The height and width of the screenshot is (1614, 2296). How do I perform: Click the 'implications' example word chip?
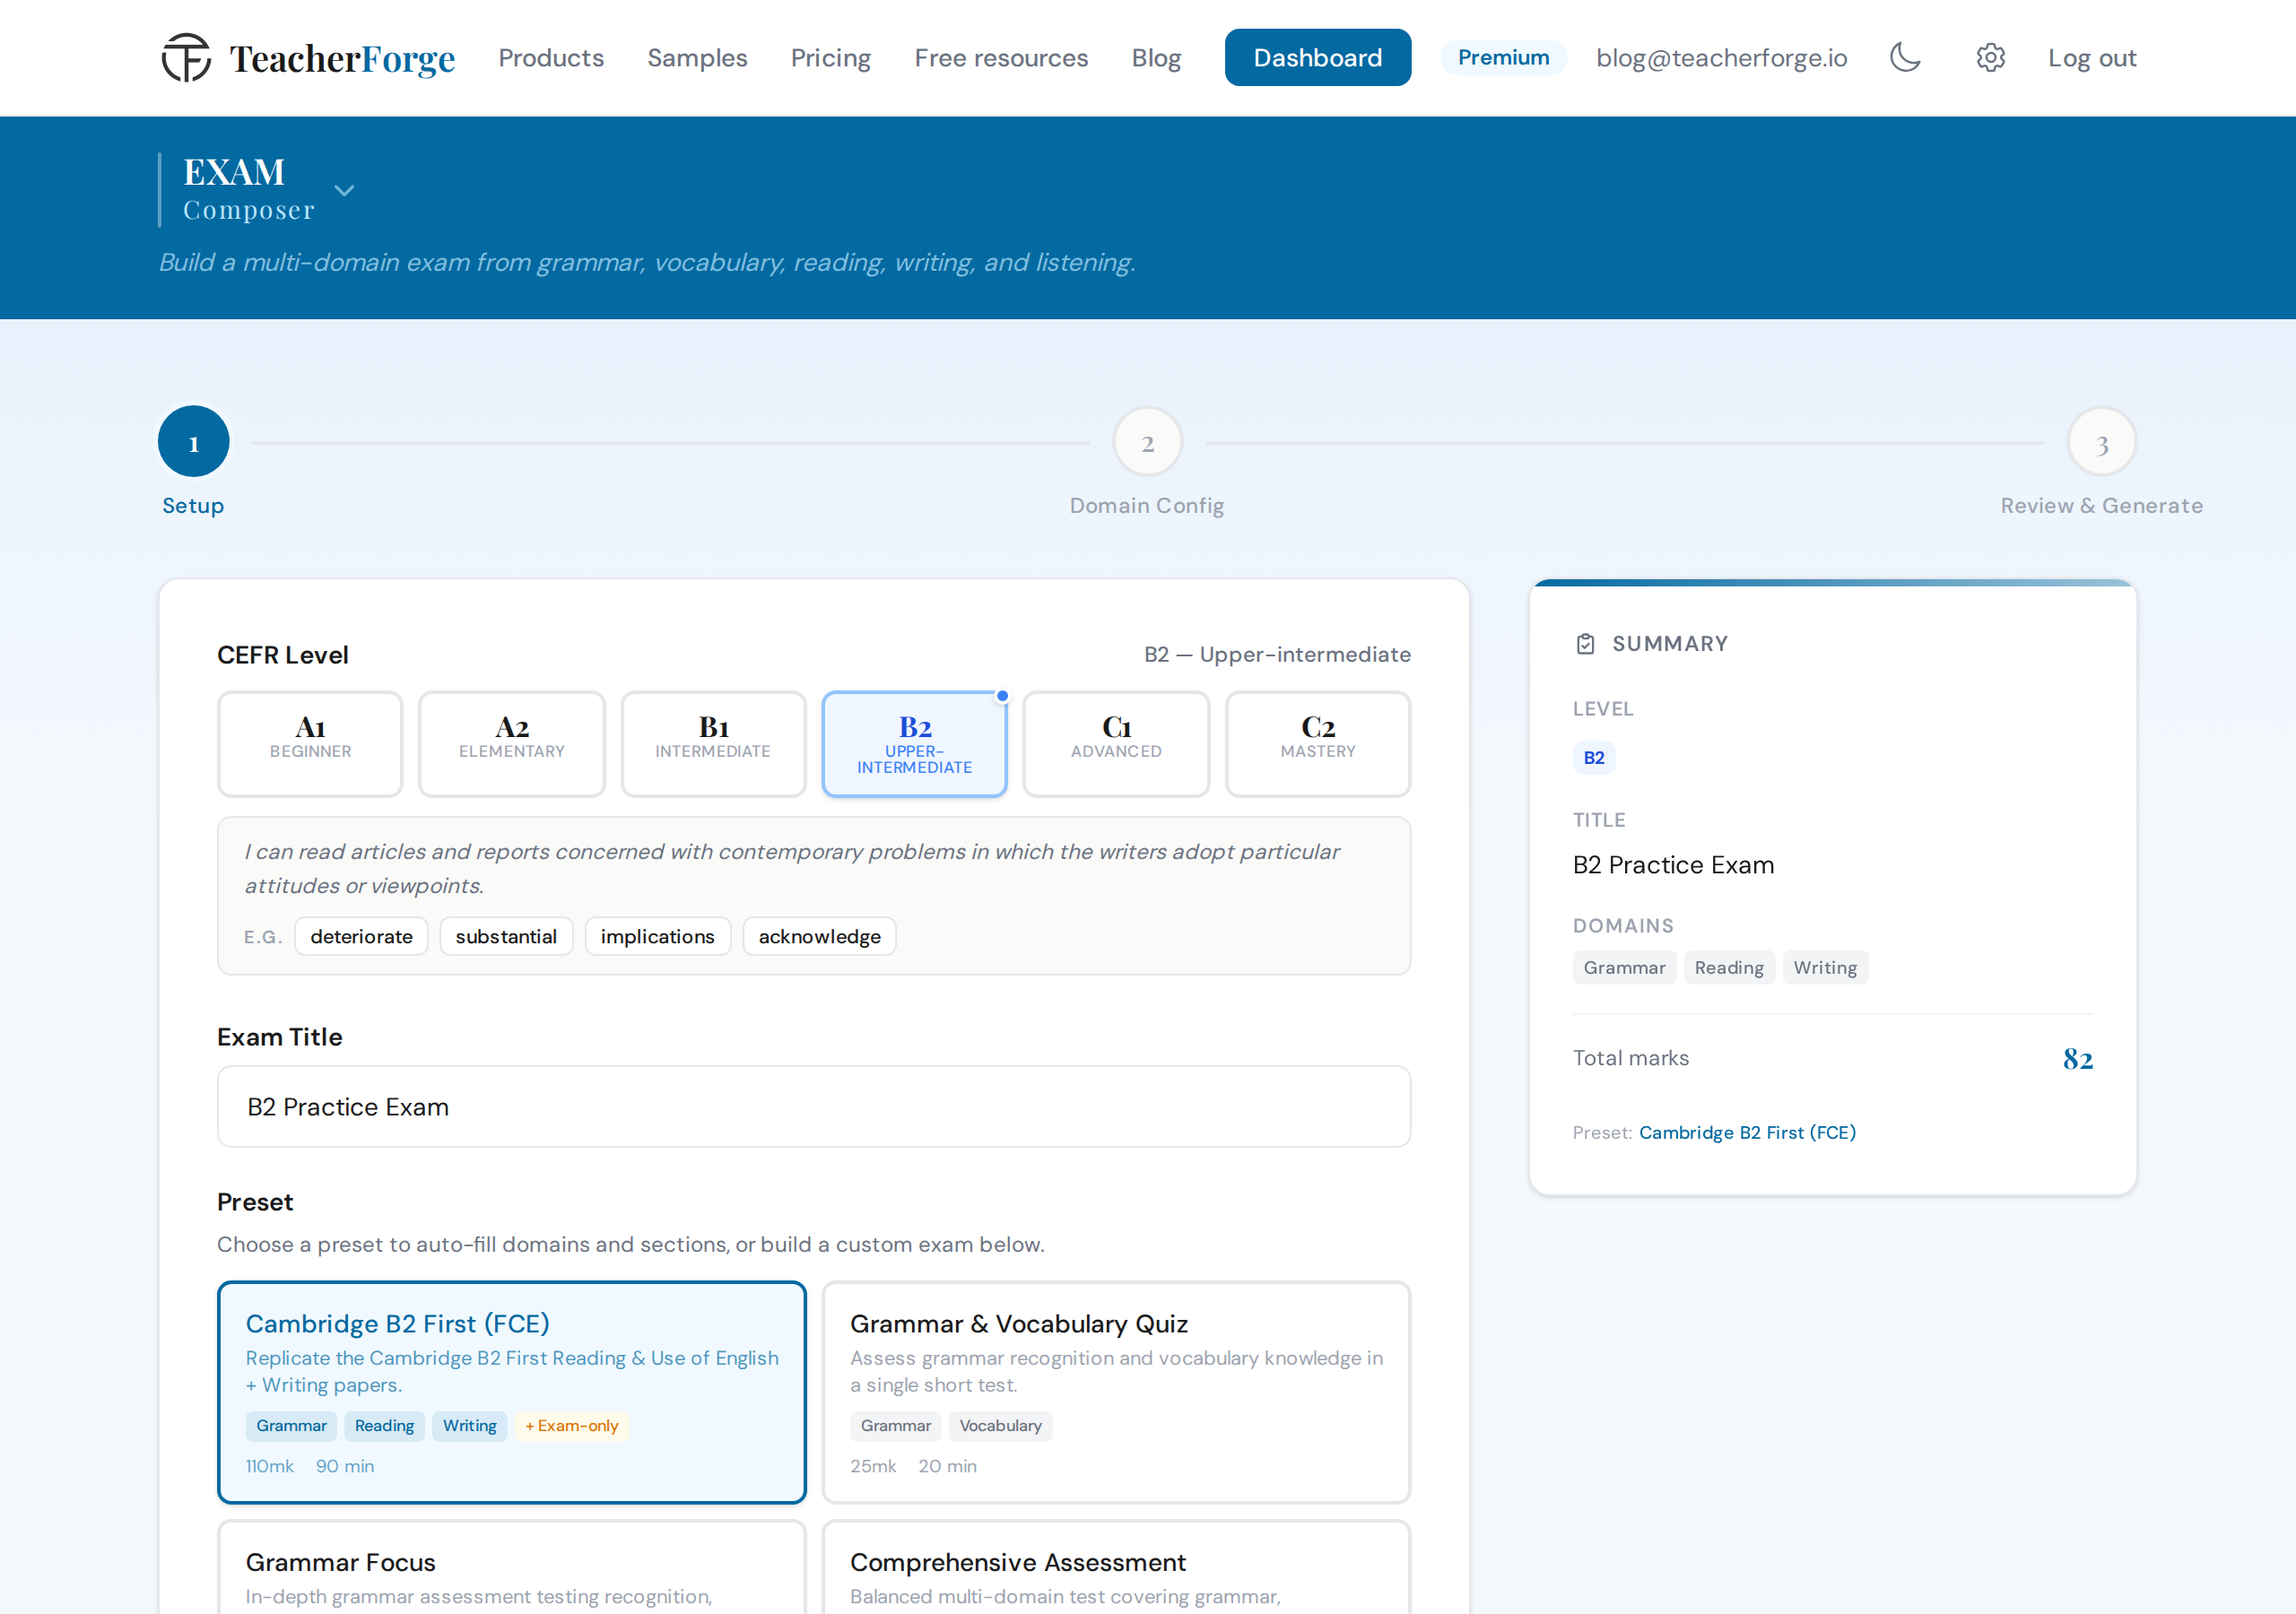657,937
